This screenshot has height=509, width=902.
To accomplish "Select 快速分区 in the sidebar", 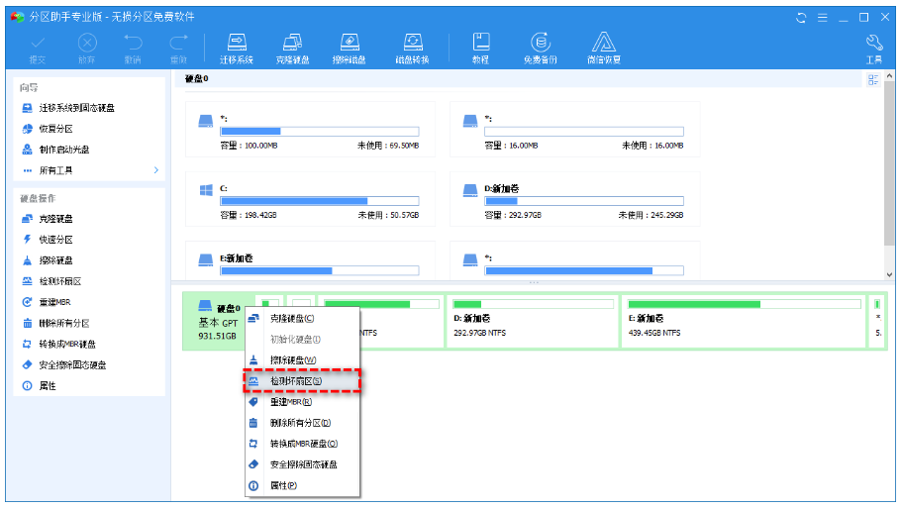I will pos(55,240).
